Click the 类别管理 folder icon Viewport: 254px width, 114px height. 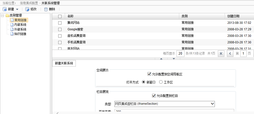(x=7, y=16)
